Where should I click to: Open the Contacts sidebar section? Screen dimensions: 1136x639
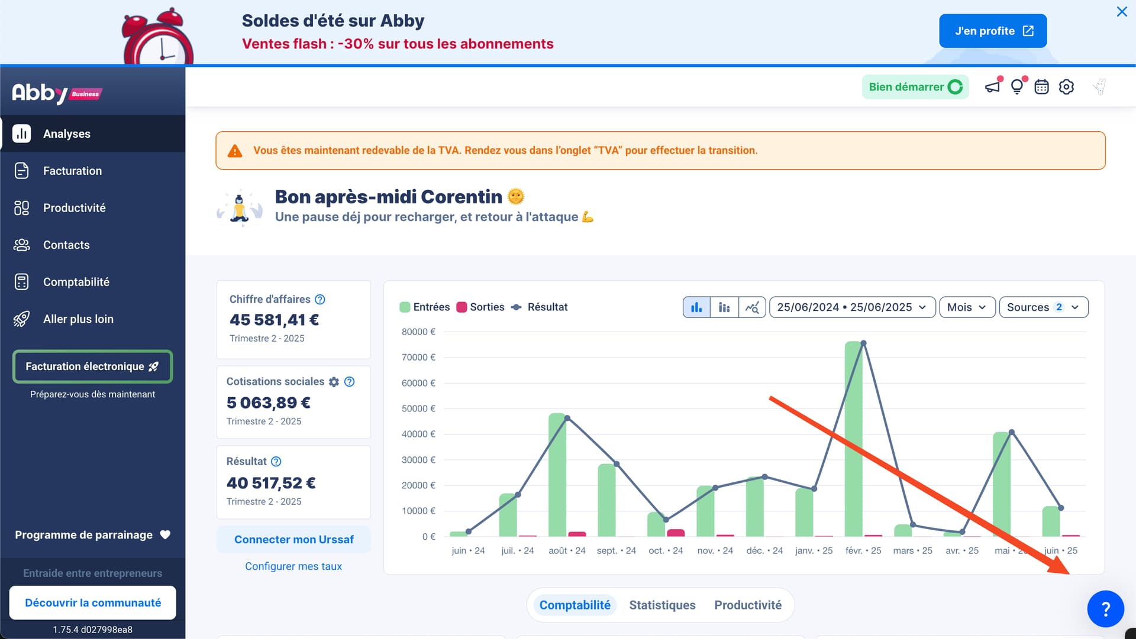(x=93, y=245)
